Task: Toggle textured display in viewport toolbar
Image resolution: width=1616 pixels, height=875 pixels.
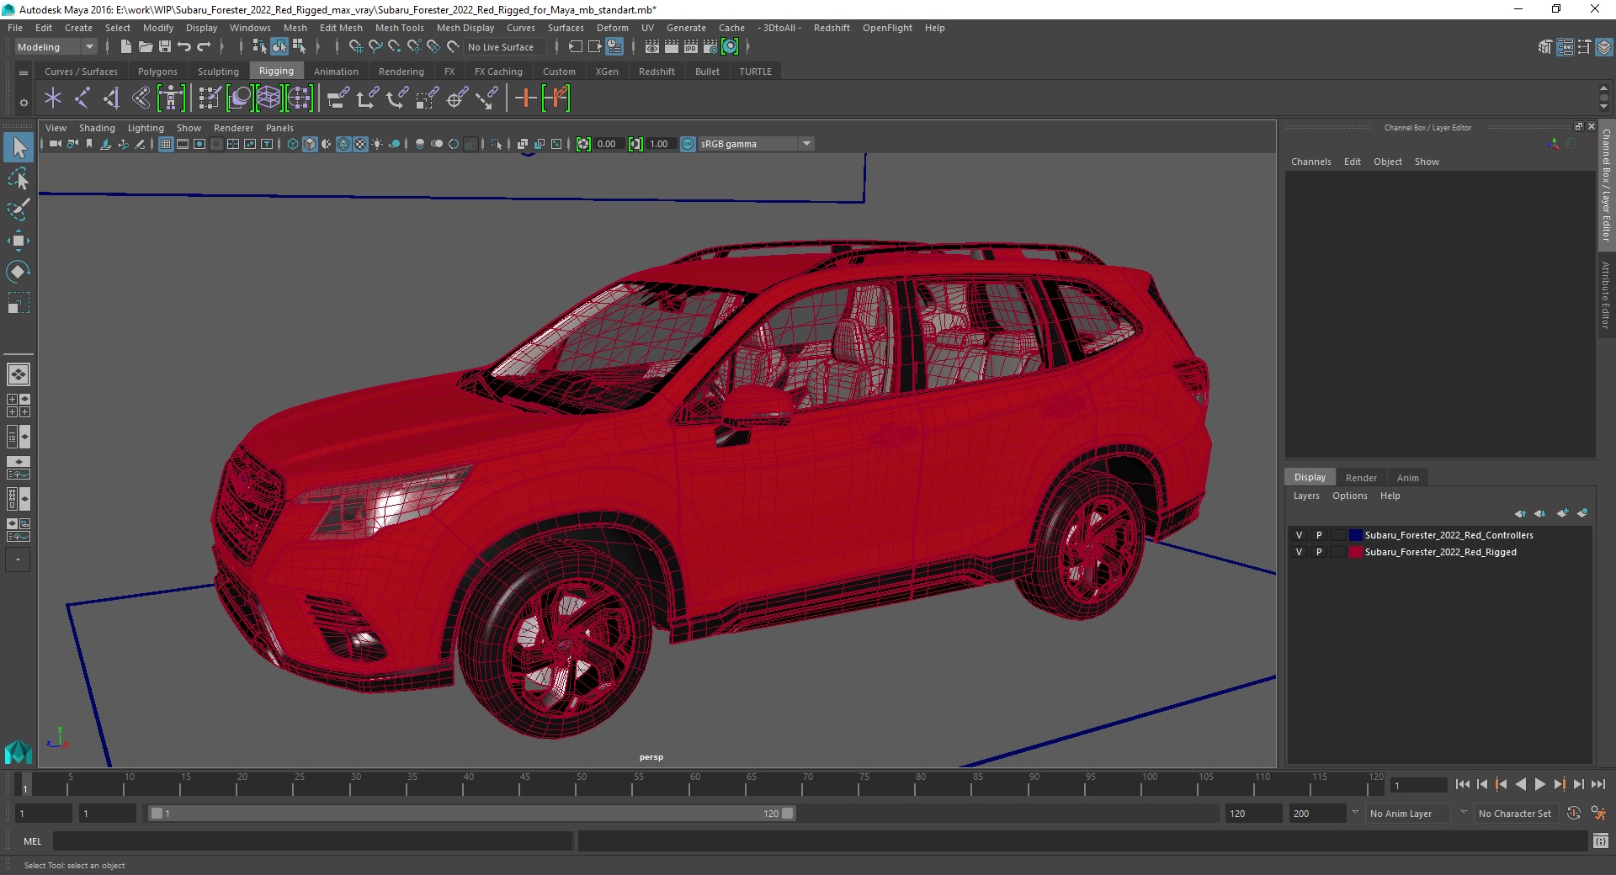Action: 360,144
